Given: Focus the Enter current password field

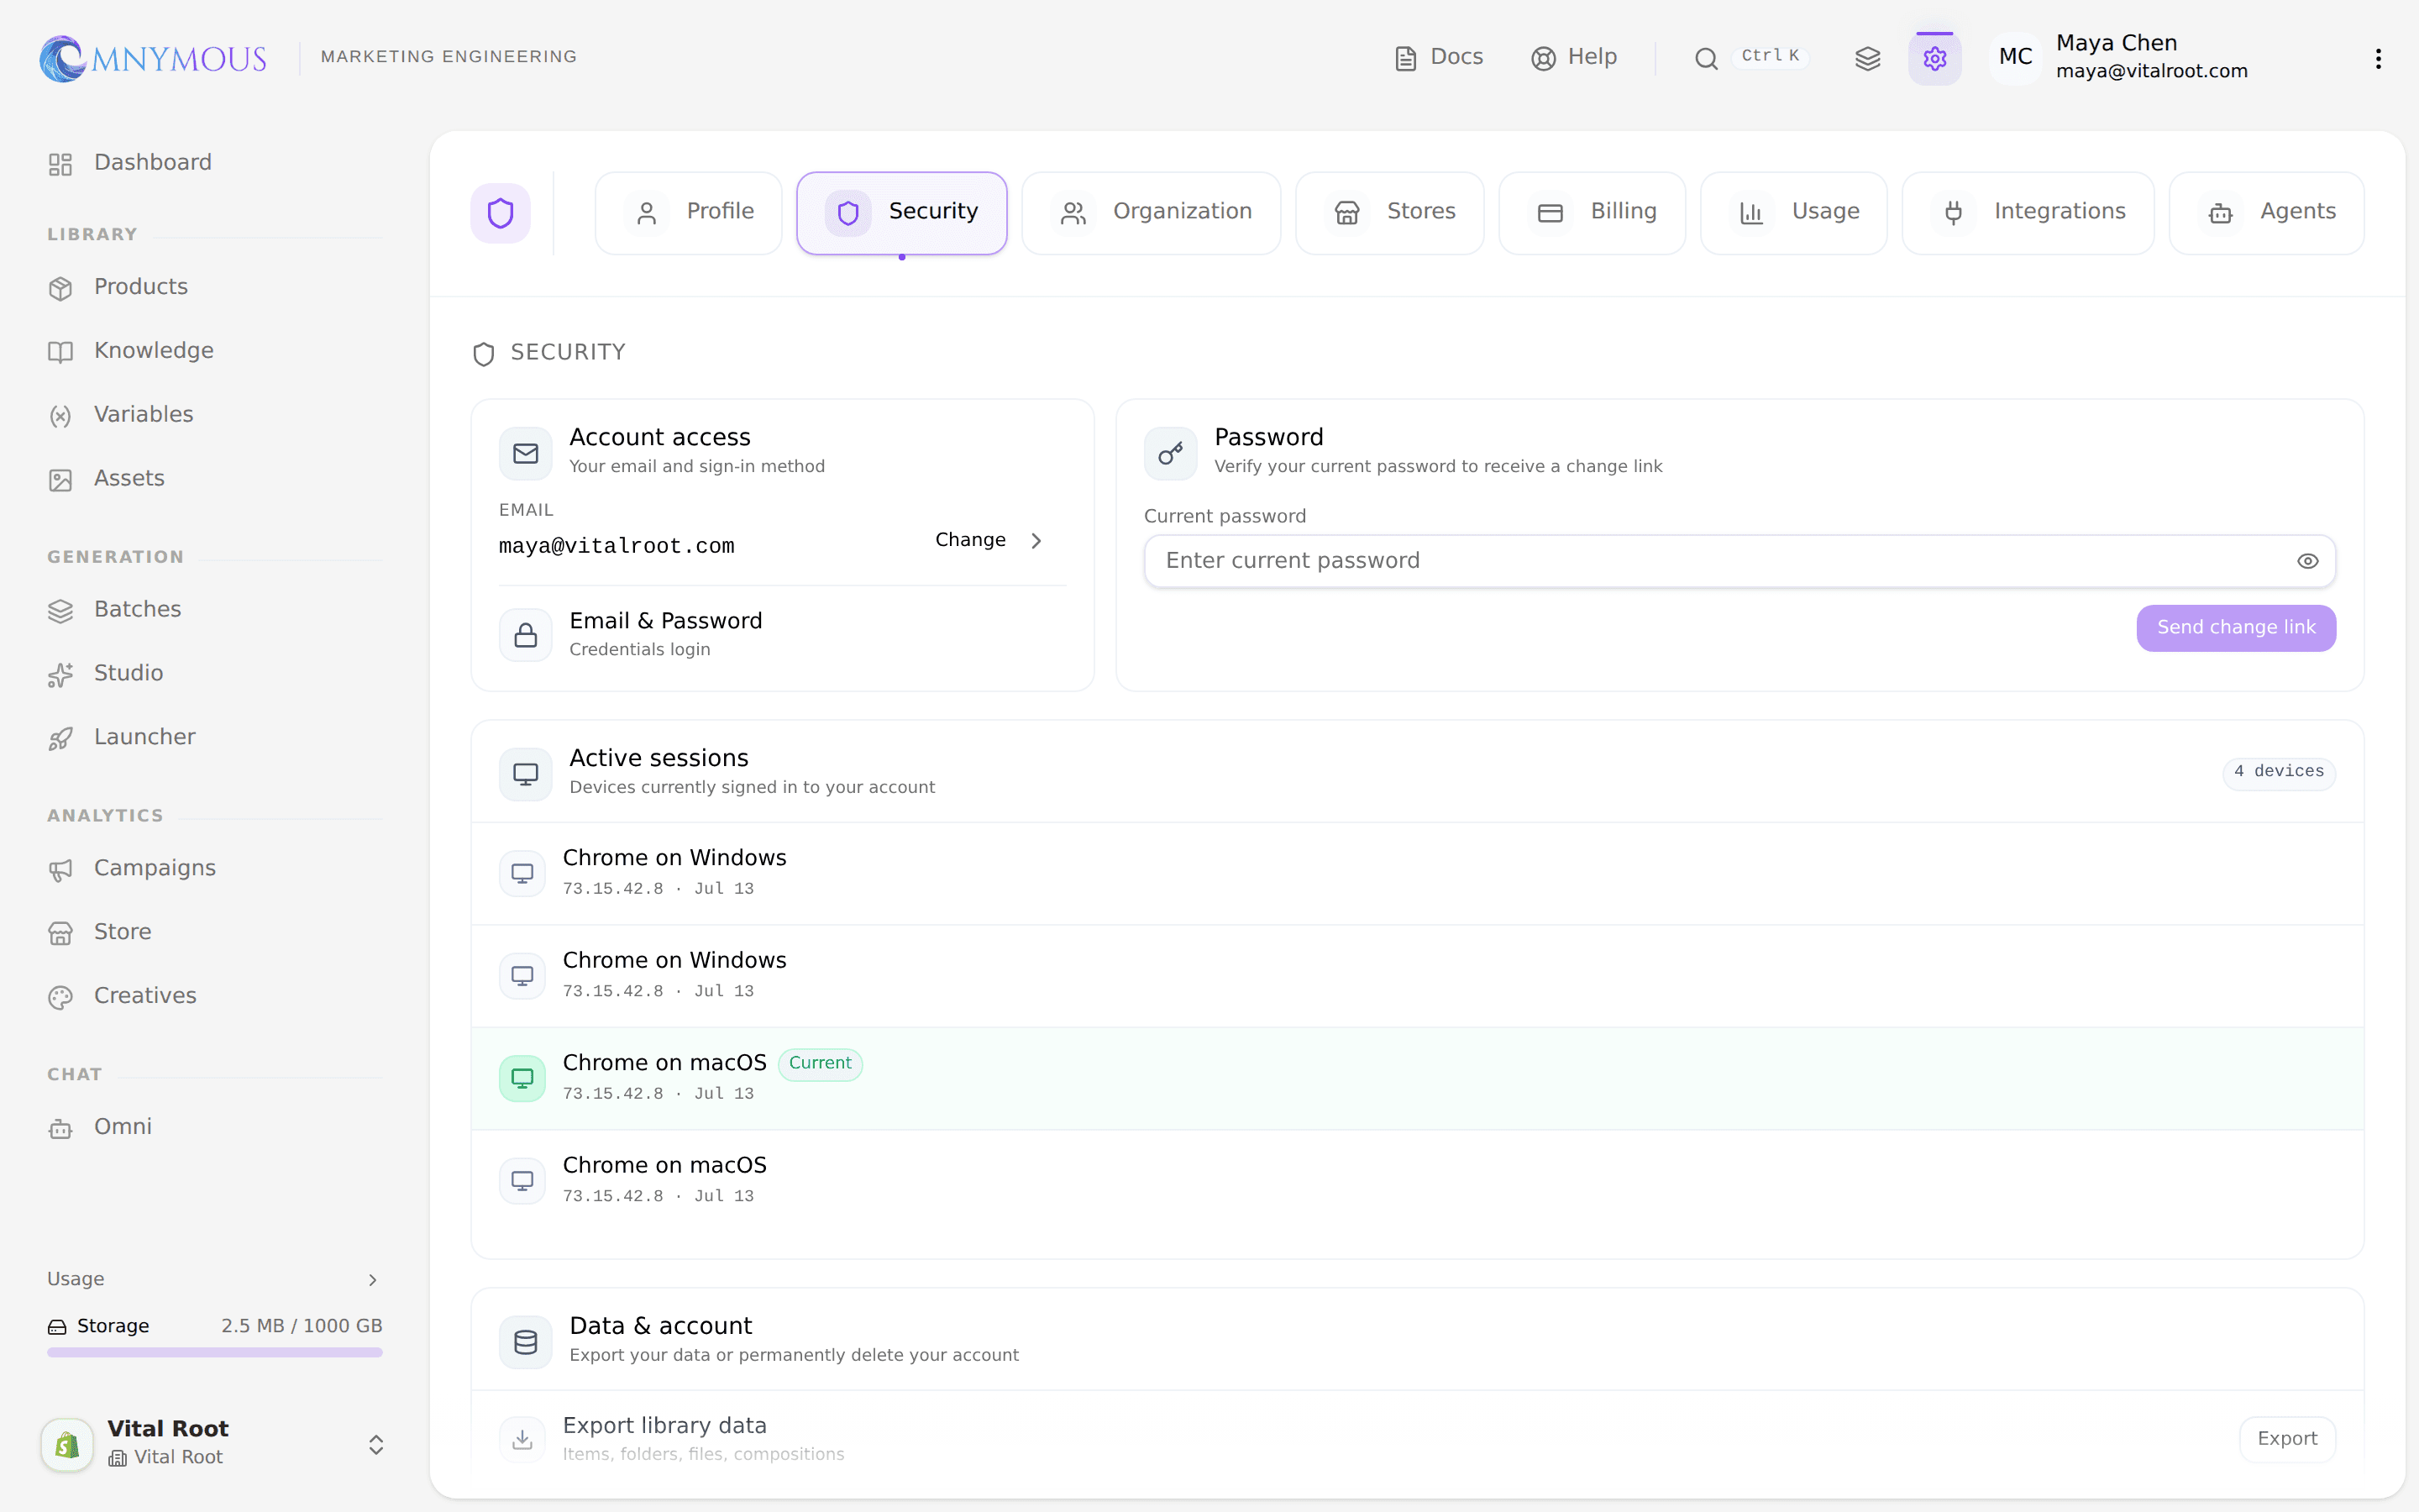Looking at the screenshot, I should [x=1739, y=561].
